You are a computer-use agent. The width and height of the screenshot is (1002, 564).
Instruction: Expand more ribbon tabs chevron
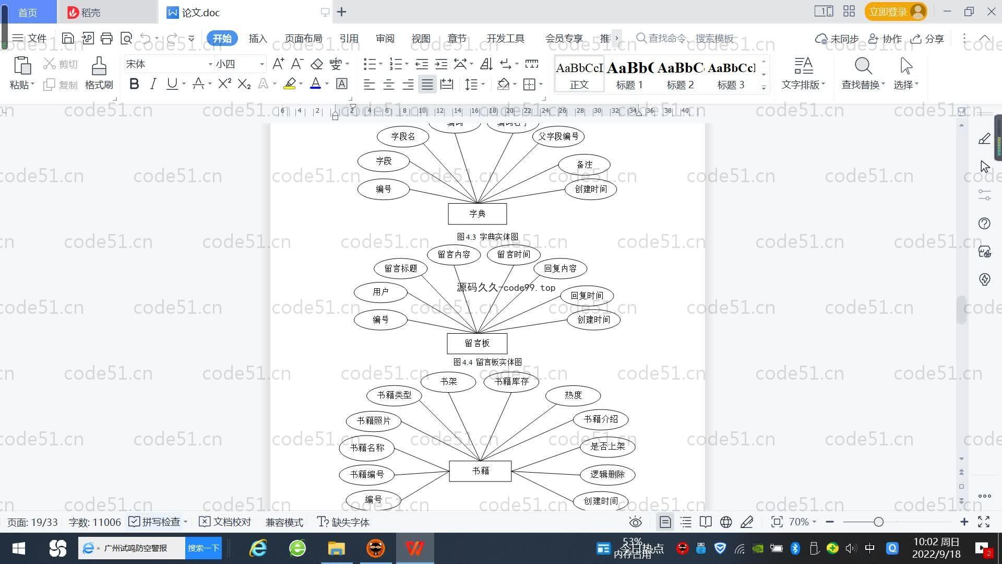pos(617,38)
